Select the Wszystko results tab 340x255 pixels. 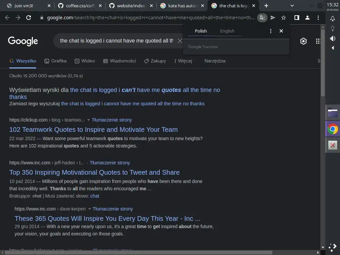(x=23, y=61)
